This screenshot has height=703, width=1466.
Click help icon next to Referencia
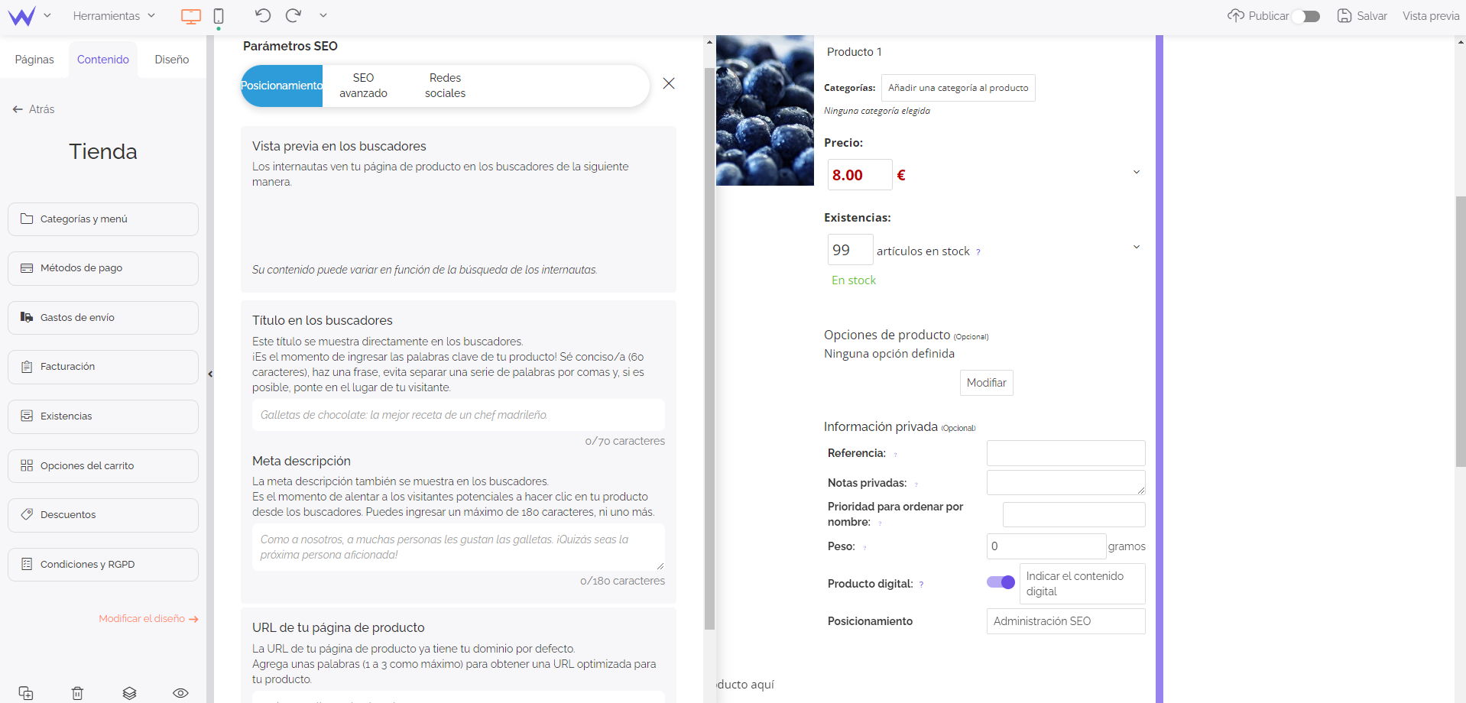coord(896,455)
